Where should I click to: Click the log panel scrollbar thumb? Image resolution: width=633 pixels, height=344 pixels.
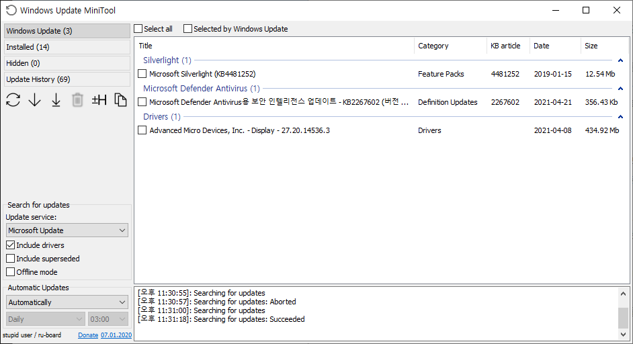623,318
